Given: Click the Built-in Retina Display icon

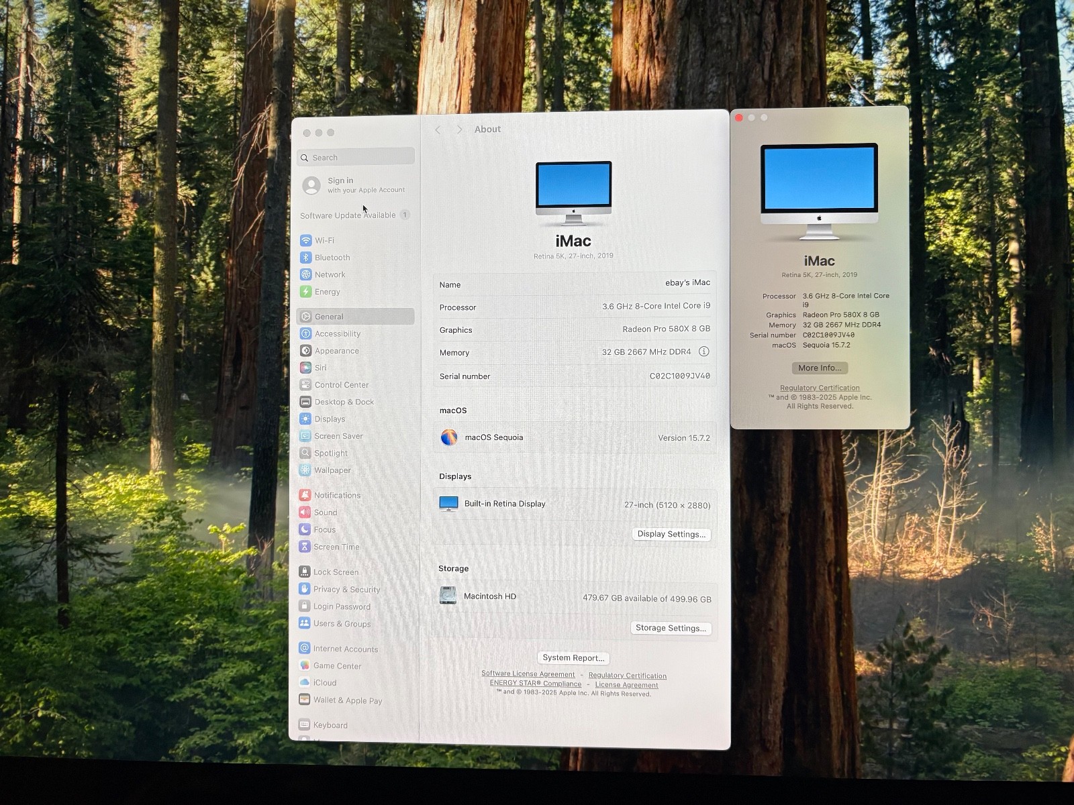Looking at the screenshot, I should click(x=448, y=504).
